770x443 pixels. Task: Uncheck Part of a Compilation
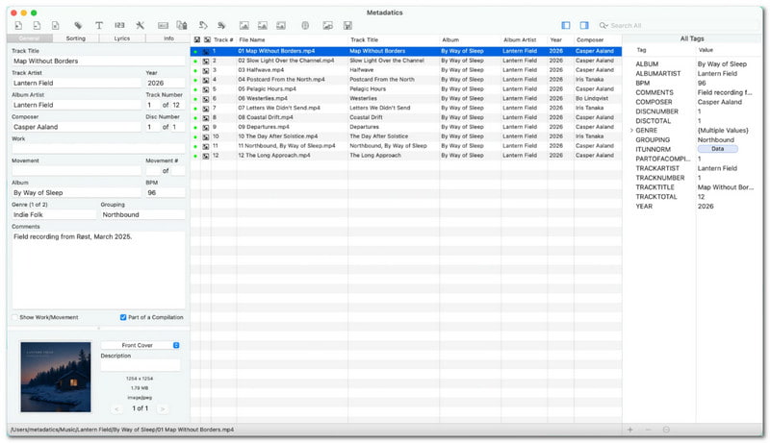123,317
